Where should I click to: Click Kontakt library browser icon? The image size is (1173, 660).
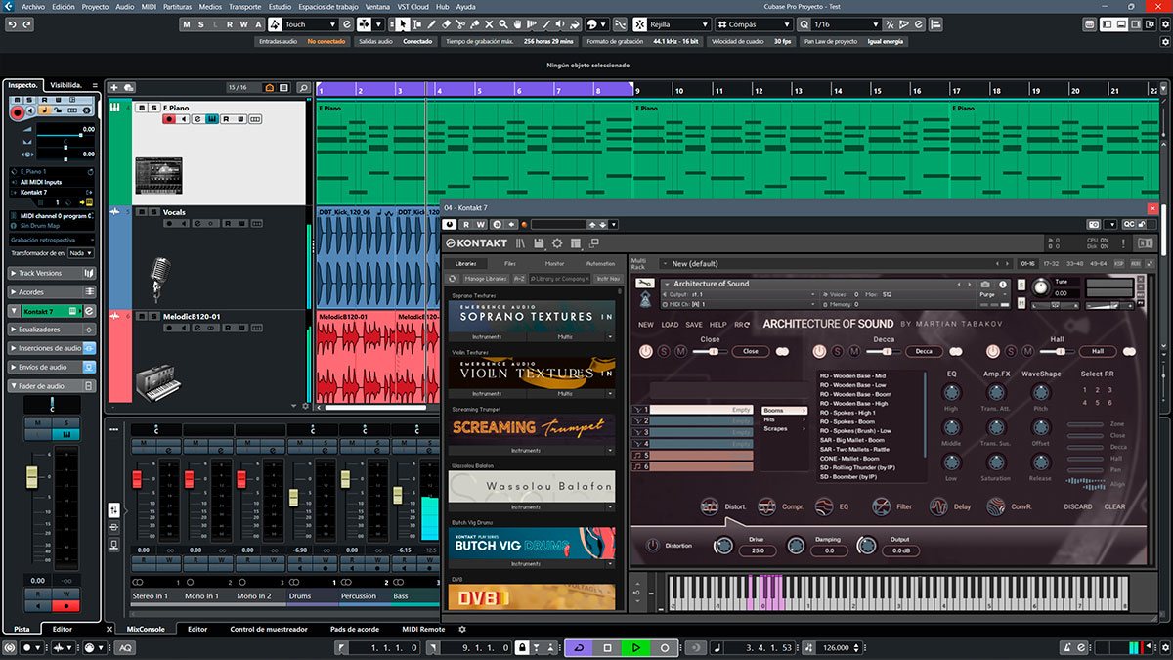[520, 242]
